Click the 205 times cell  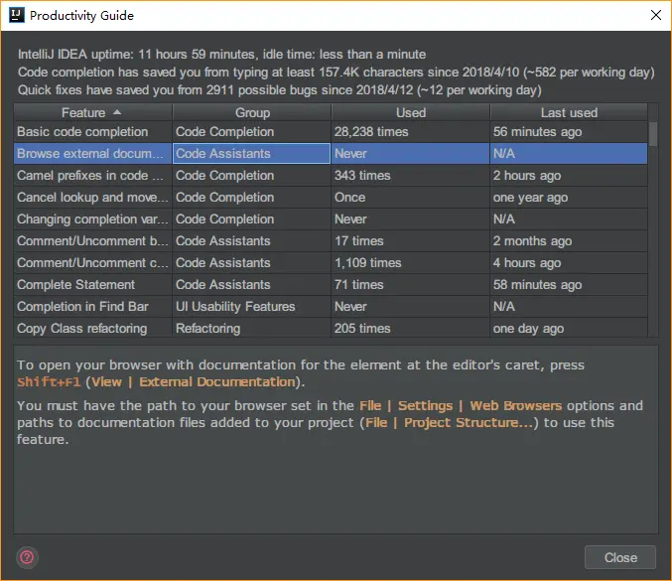[x=411, y=329]
